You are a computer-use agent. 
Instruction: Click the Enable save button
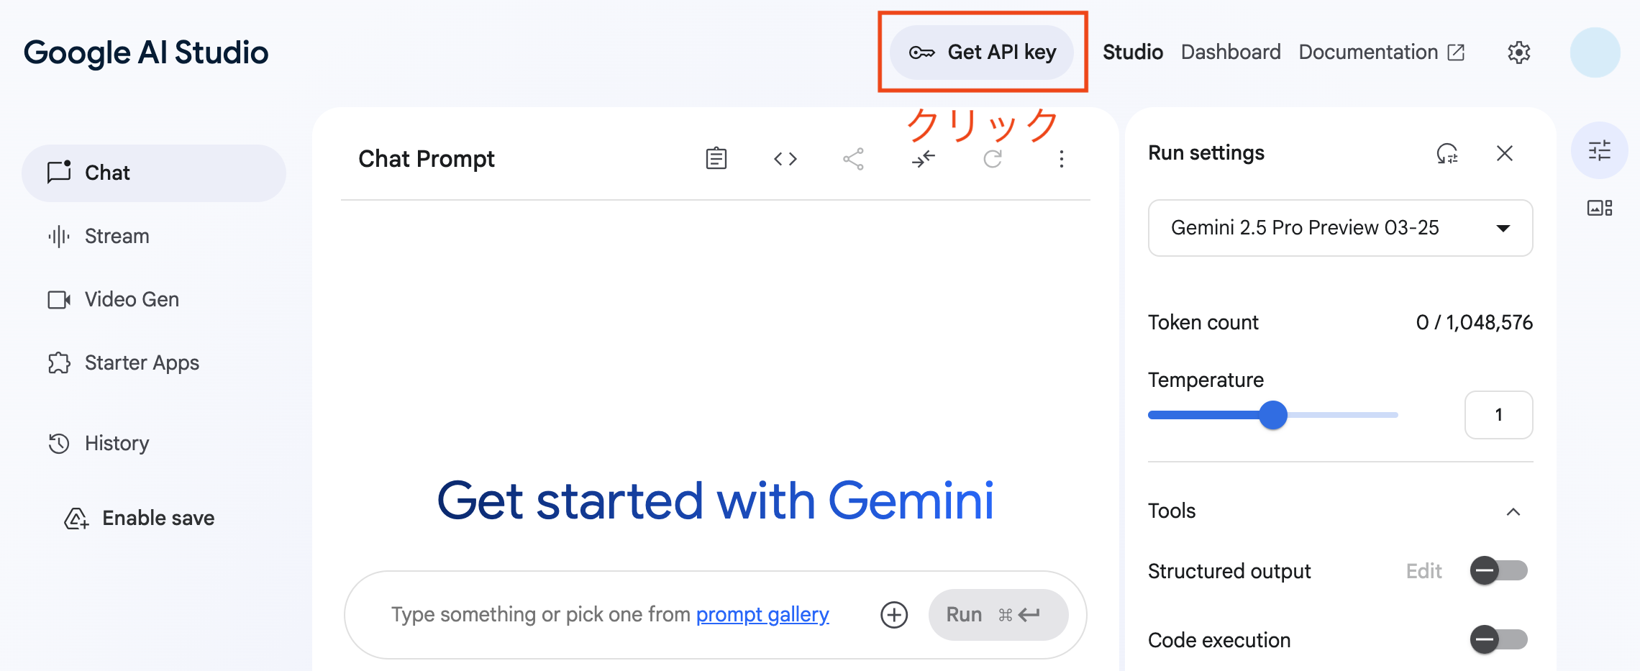point(140,519)
